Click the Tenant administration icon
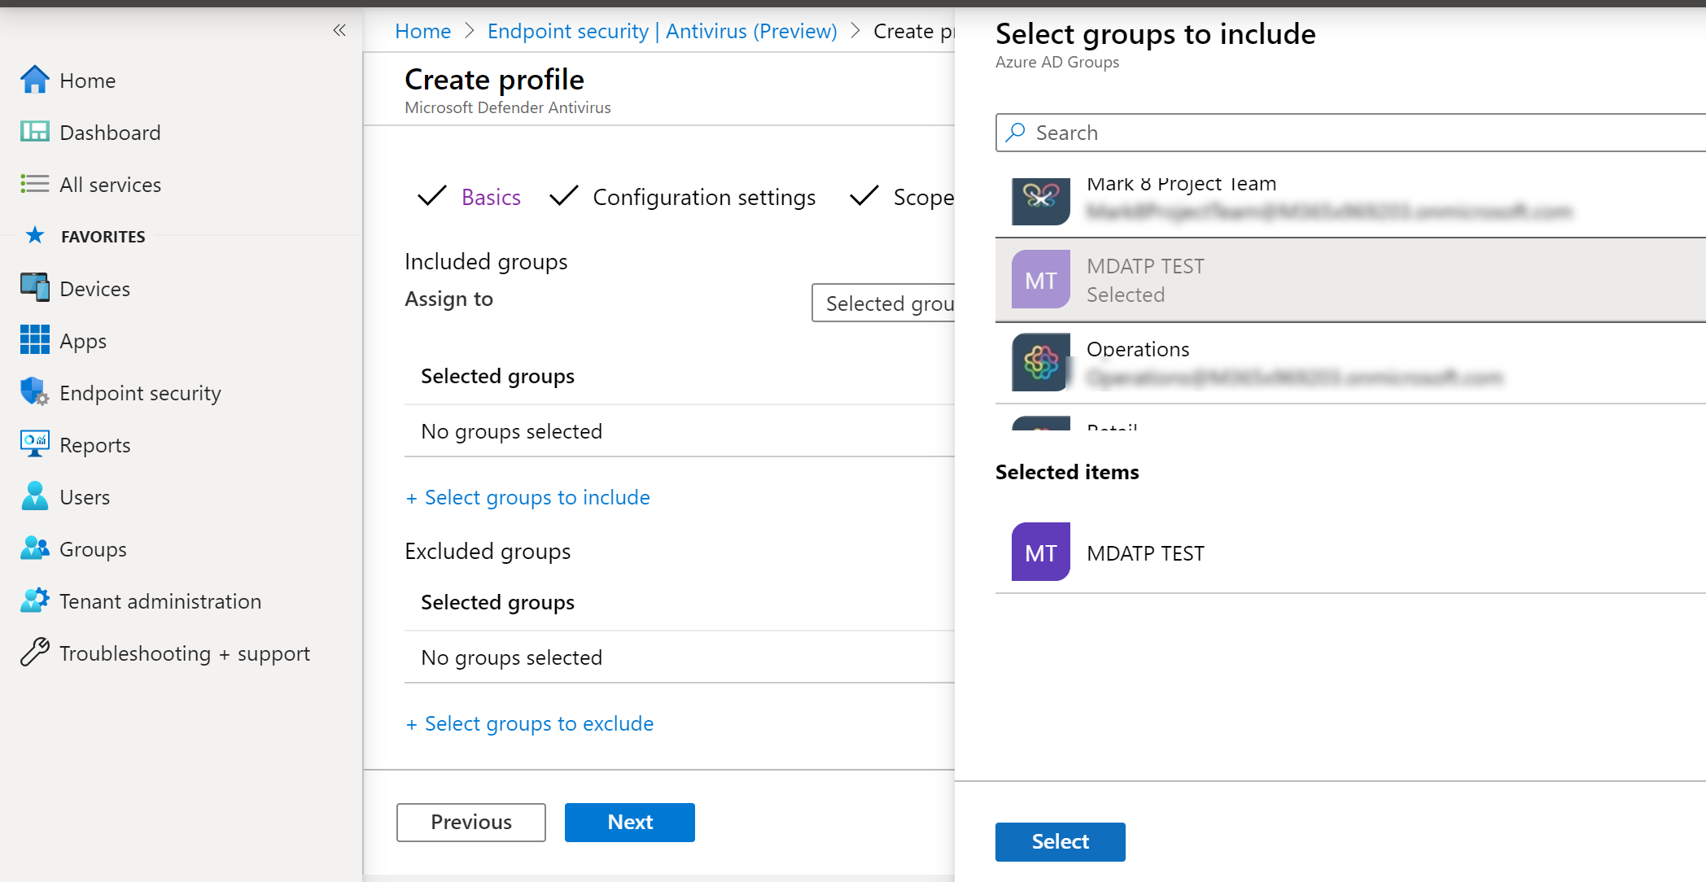Image resolution: width=1706 pixels, height=882 pixels. pos(34,600)
